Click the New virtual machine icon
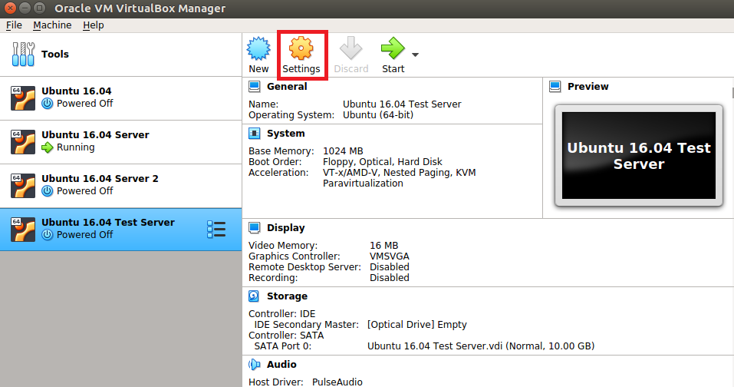 [258, 48]
